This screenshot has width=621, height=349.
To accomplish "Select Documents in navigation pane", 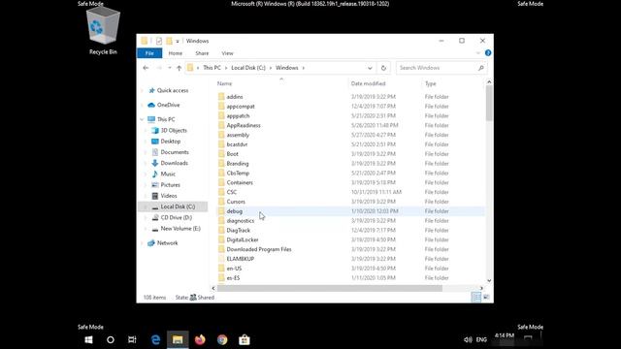I will 175,152.
